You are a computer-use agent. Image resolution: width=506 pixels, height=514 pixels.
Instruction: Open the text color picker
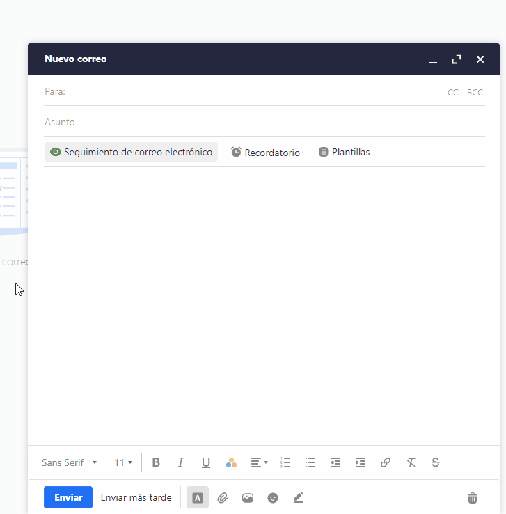[231, 462]
